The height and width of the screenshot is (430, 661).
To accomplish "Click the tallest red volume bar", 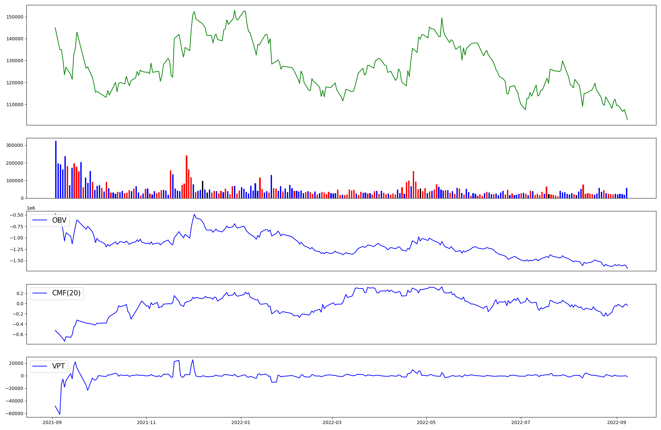I will 186,177.
